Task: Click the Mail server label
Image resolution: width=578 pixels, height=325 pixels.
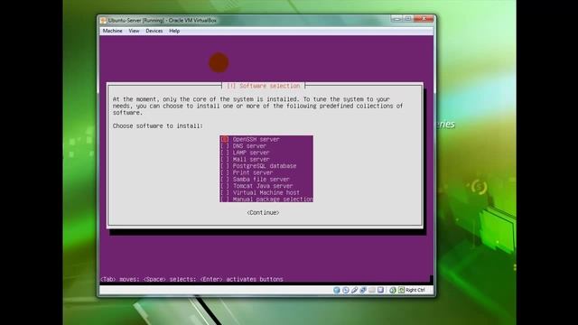Action: click(251, 159)
